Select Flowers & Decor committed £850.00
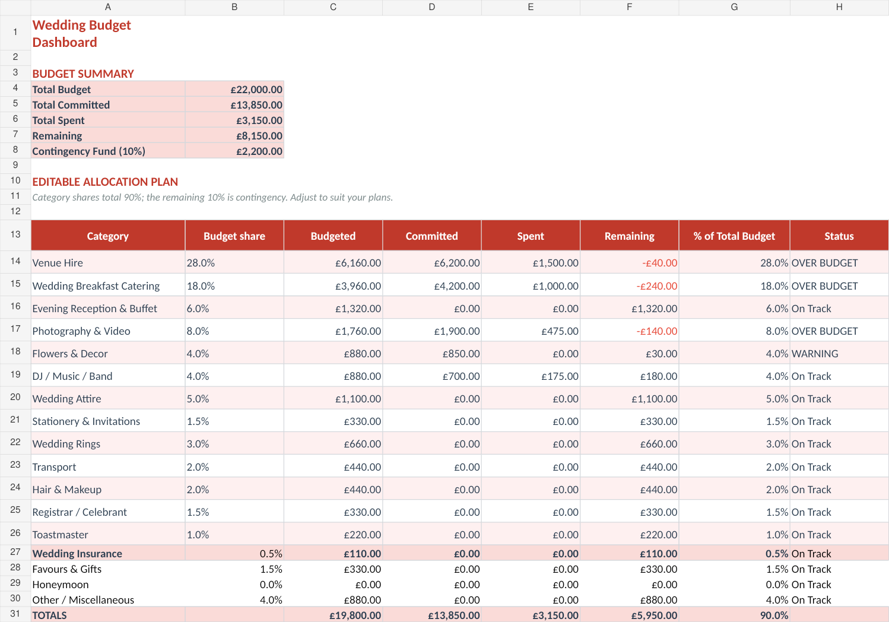The image size is (889, 622). [431, 353]
